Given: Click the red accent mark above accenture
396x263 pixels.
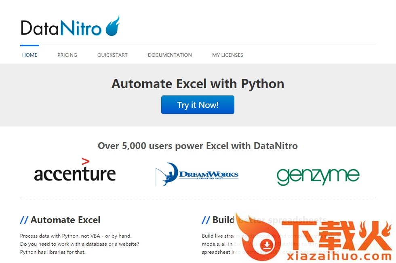Looking at the screenshot, I should tap(85, 162).
